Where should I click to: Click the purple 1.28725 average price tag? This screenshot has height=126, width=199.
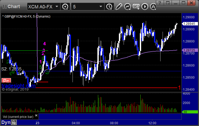[x=190, y=50]
